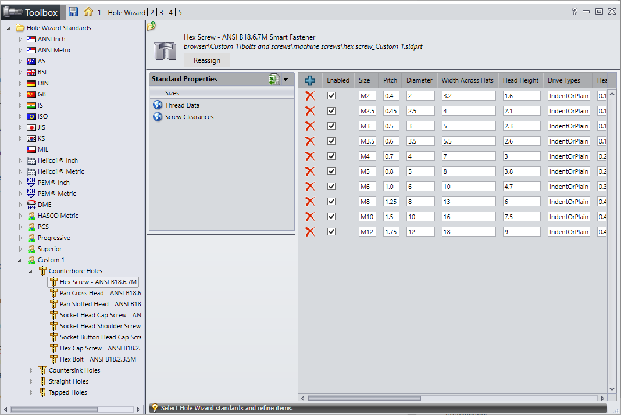
Task: Switch to step 3 tab
Action: (162, 13)
